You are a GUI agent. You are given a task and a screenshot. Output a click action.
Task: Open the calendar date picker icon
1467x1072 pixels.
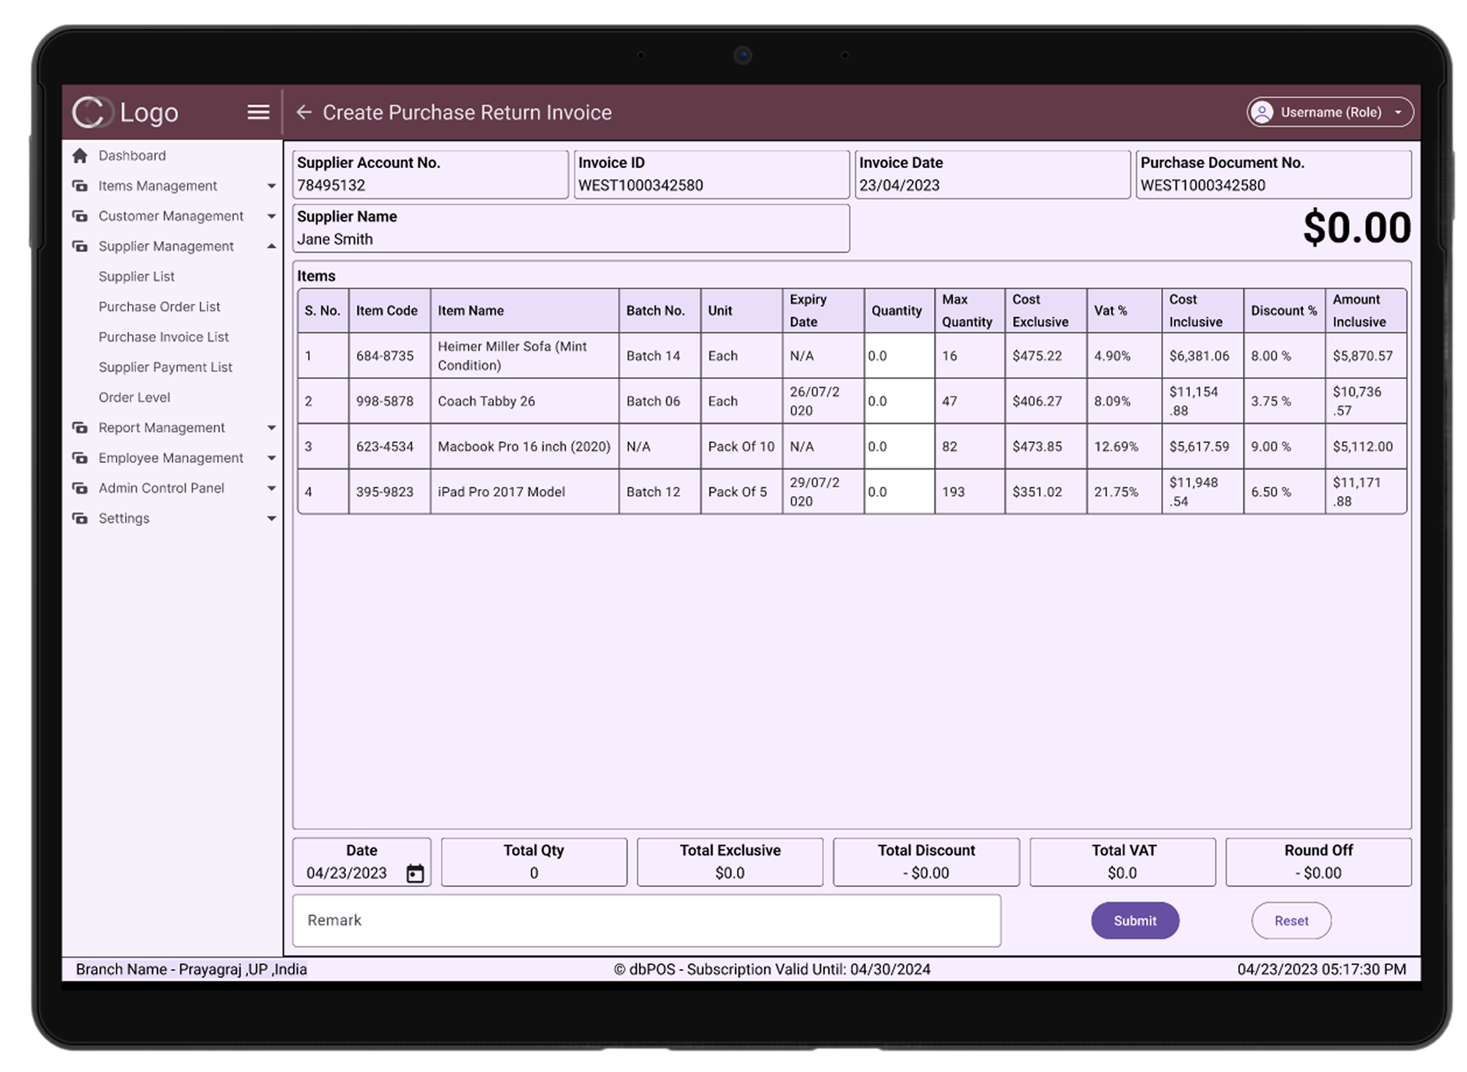pyautogui.click(x=415, y=873)
